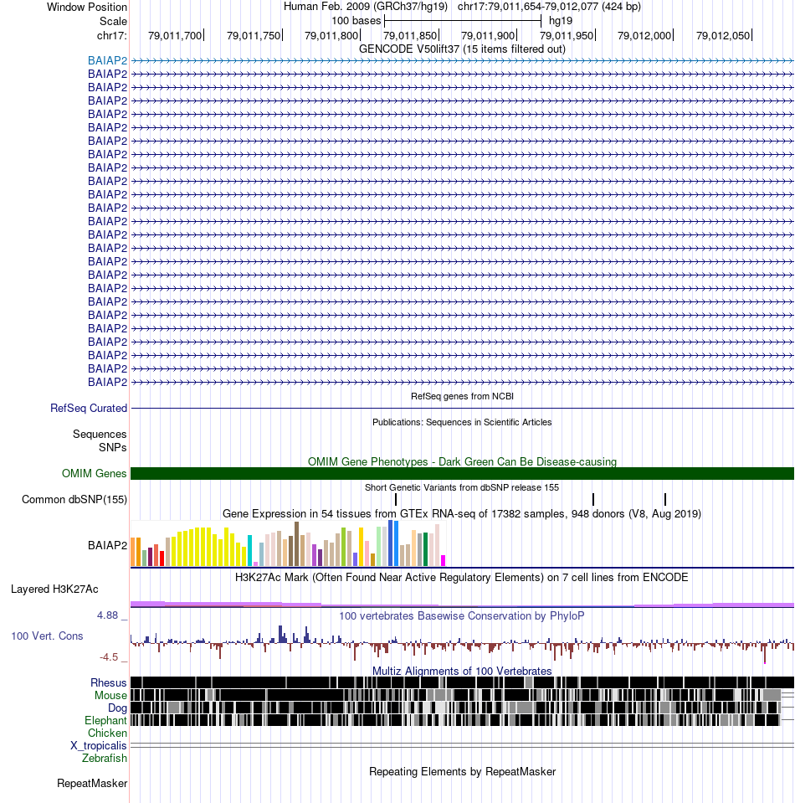Open the RepeatMasker track label
This screenshot has height=803, width=795.
[x=92, y=783]
